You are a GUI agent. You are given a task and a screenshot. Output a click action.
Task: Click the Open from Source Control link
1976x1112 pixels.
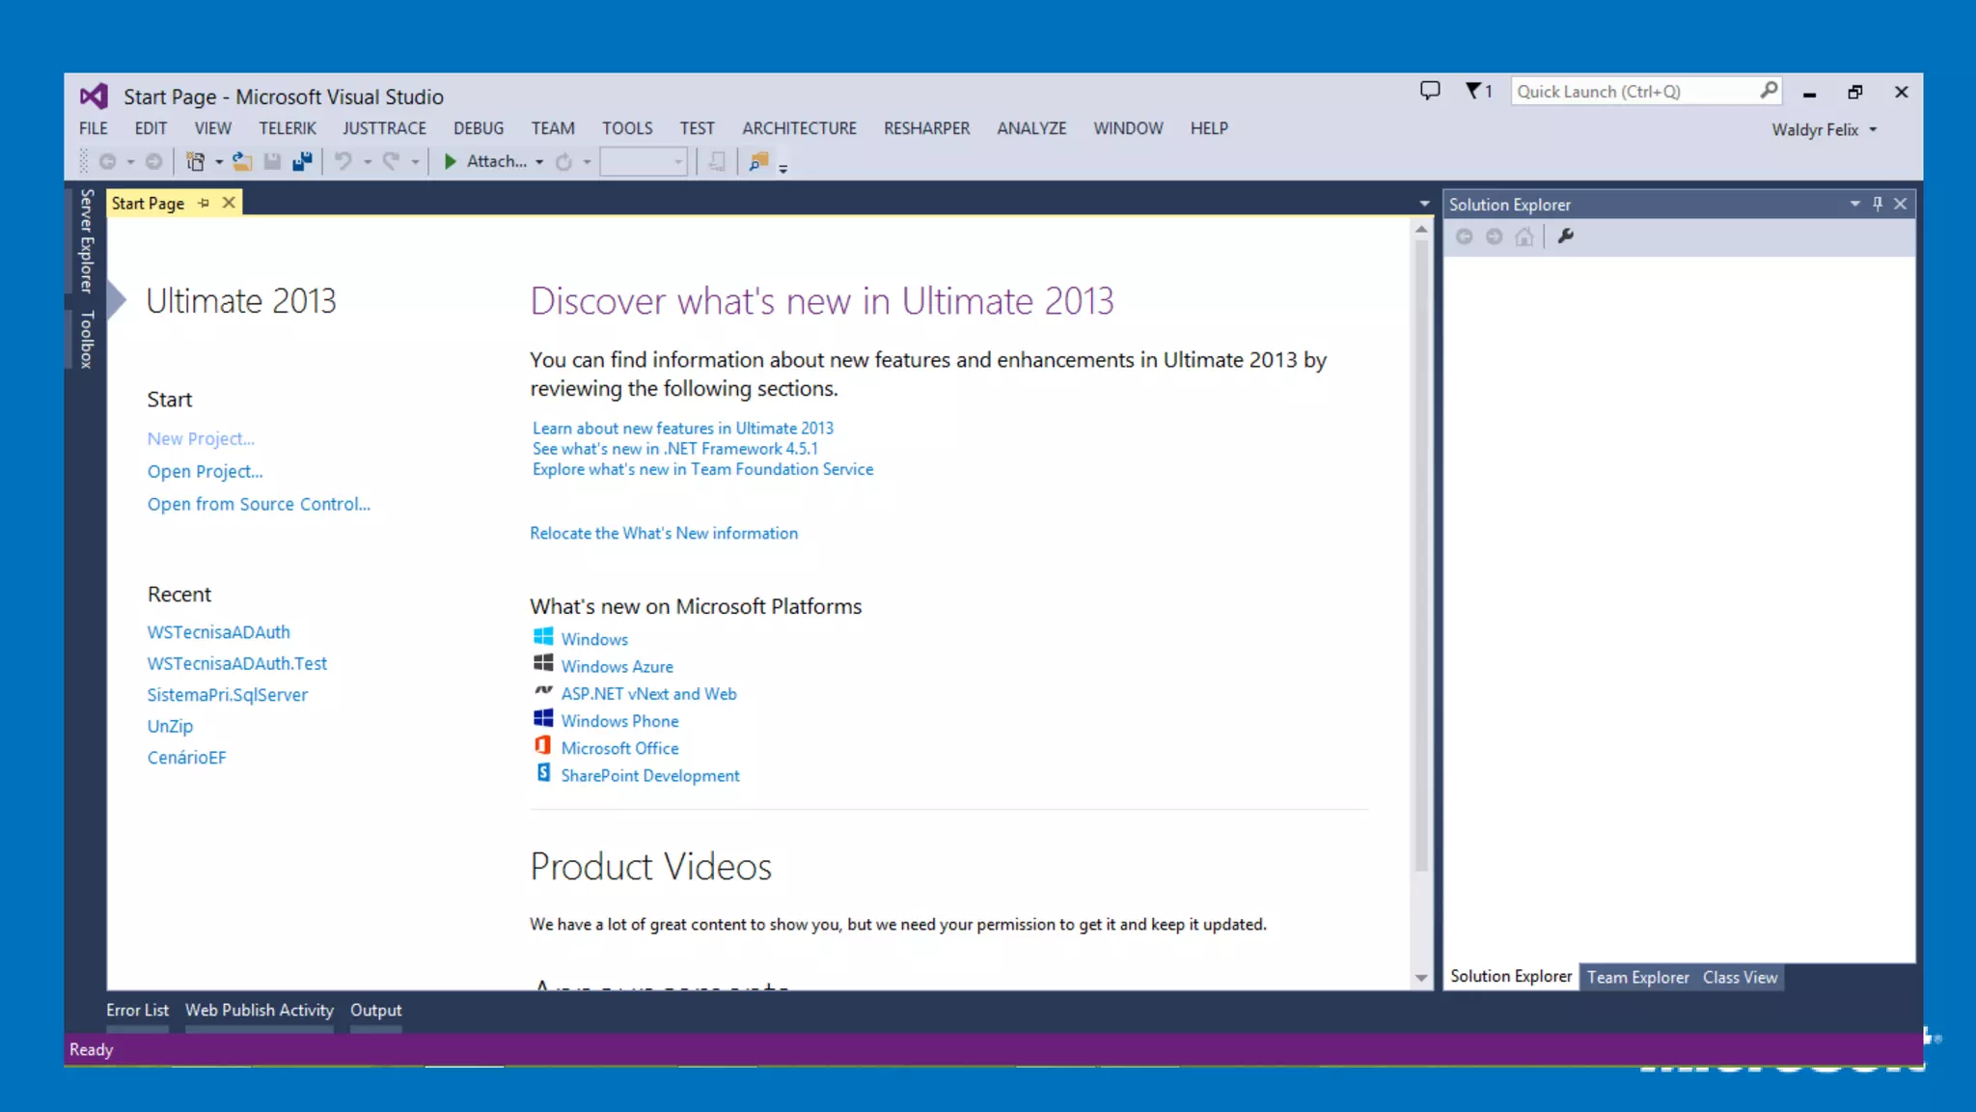(x=259, y=504)
